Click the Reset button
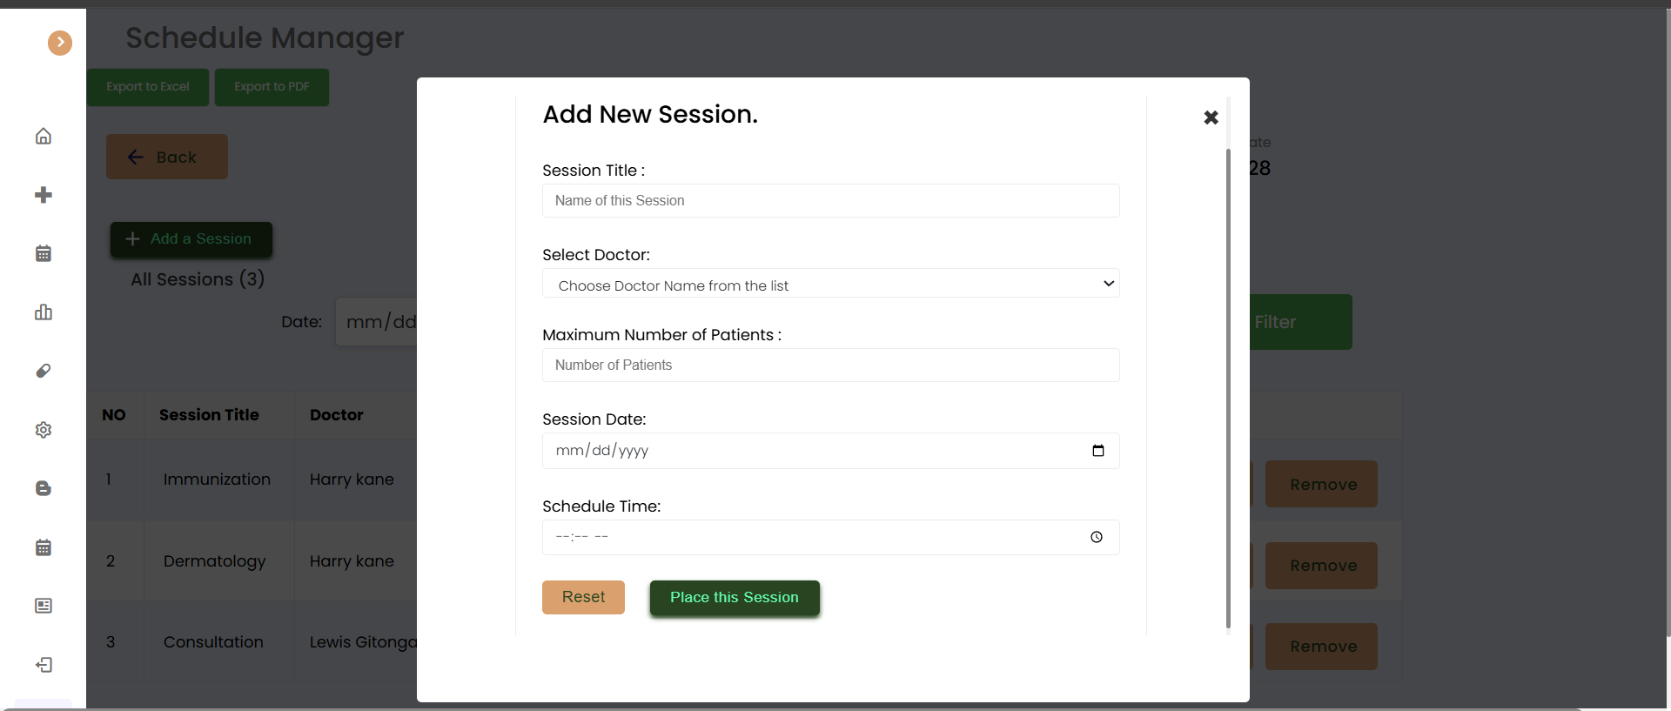Viewport: 1671px width, 711px height. pos(583,597)
